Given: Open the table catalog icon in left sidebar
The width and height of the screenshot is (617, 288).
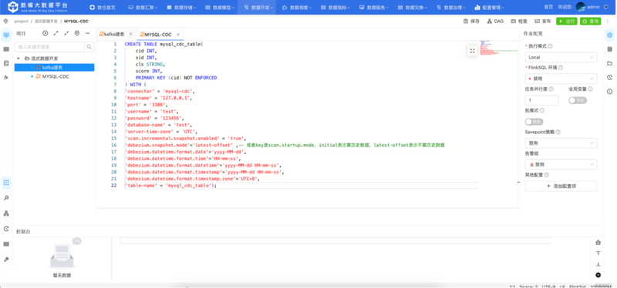Looking at the screenshot, I should [x=6, y=49].
